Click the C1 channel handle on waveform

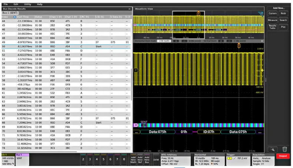point(136,70)
